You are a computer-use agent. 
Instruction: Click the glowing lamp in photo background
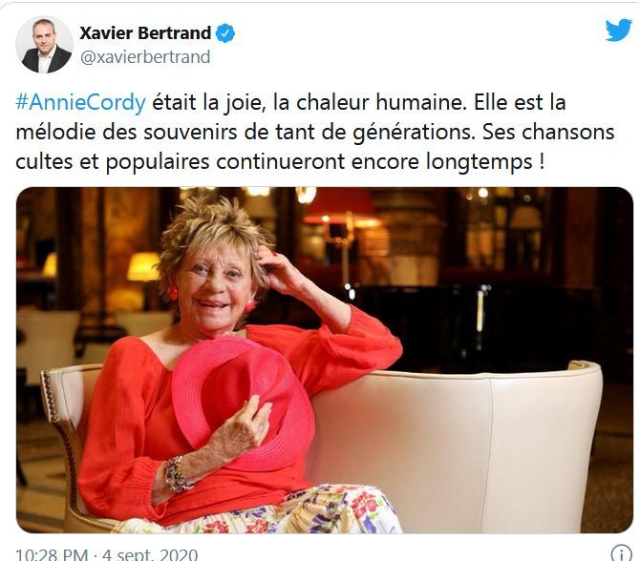[x=143, y=266]
